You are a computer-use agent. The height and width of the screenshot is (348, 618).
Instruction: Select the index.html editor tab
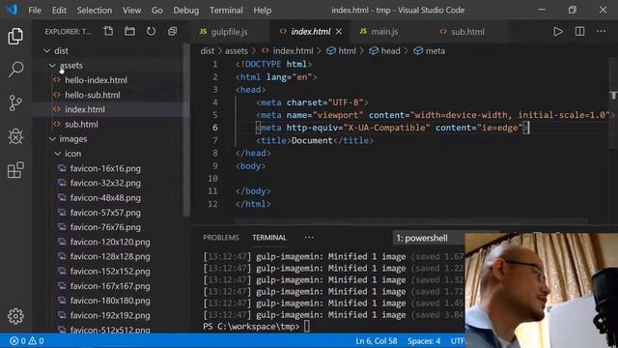pyautogui.click(x=311, y=32)
